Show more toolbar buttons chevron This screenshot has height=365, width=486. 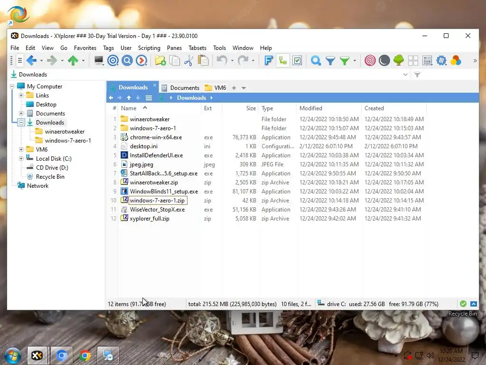coord(475,60)
